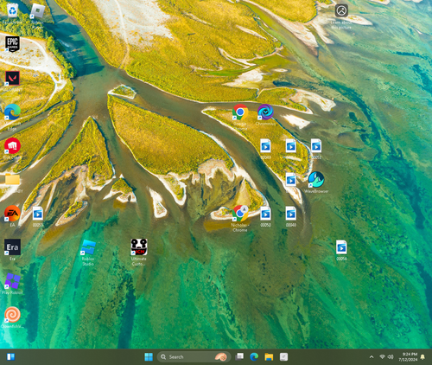Select the Era desktop shortcut
This screenshot has height=365, width=432.
pyautogui.click(x=12, y=247)
